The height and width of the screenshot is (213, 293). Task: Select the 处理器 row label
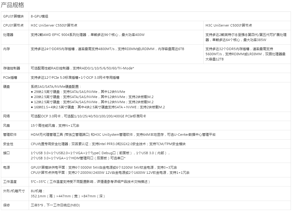(8, 35)
